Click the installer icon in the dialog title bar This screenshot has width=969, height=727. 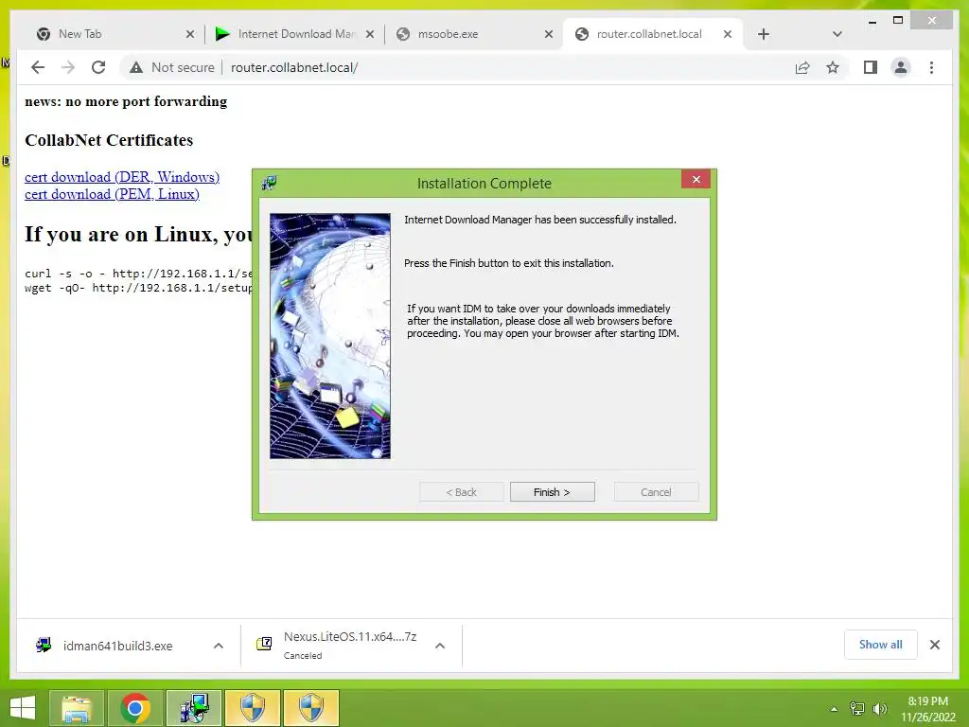[269, 183]
